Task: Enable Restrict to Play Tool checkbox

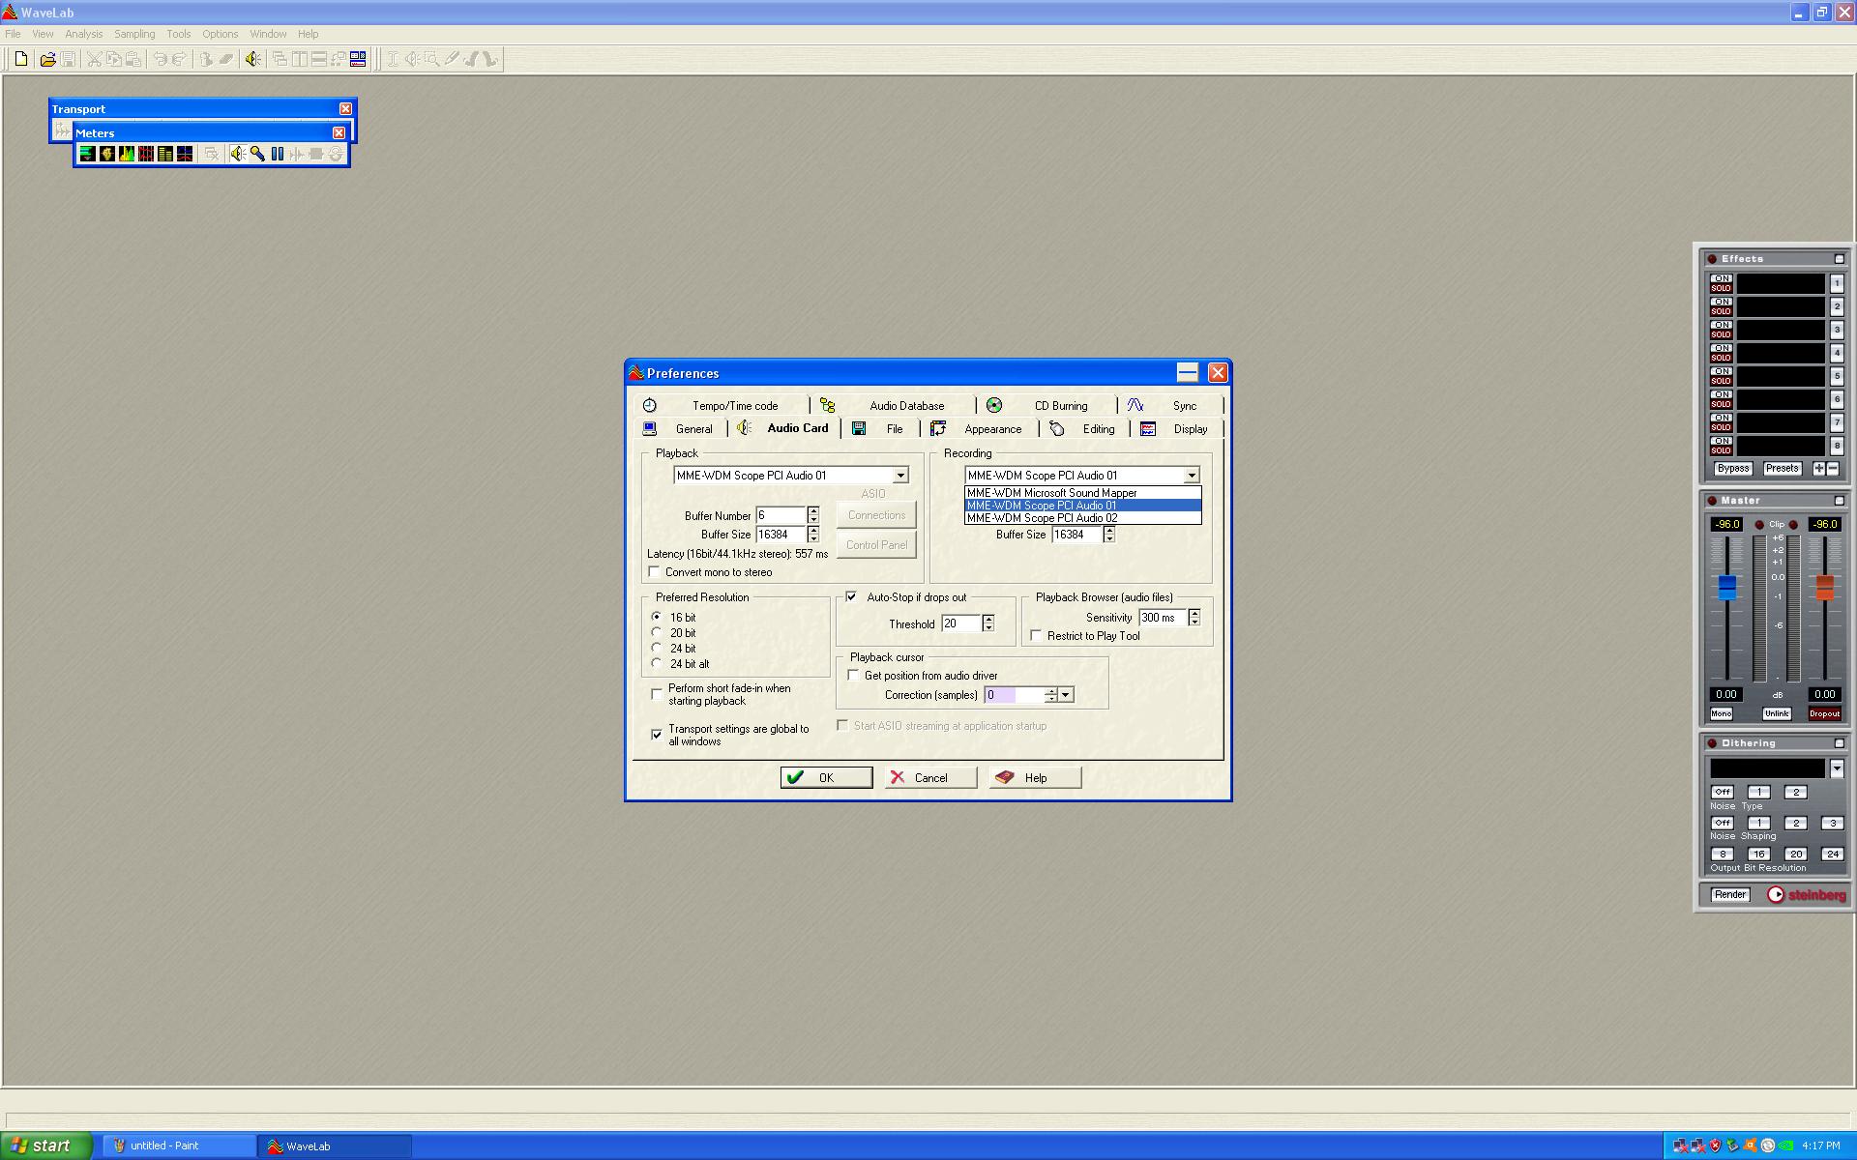Action: (x=1037, y=636)
